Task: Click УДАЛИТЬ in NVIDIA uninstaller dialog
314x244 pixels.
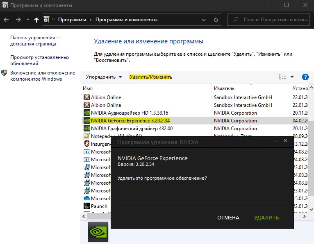Action: tap(266, 218)
